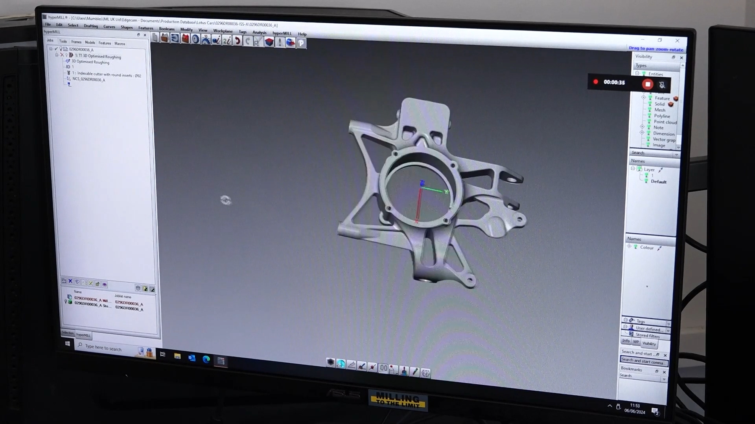Click the blue gear toolbar icon
755x424 pixels.
tap(195, 40)
